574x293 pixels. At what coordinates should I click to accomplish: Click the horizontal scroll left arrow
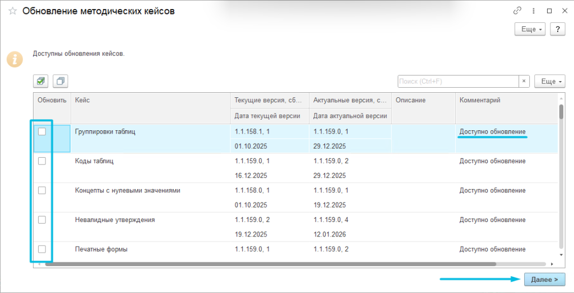(x=39, y=264)
